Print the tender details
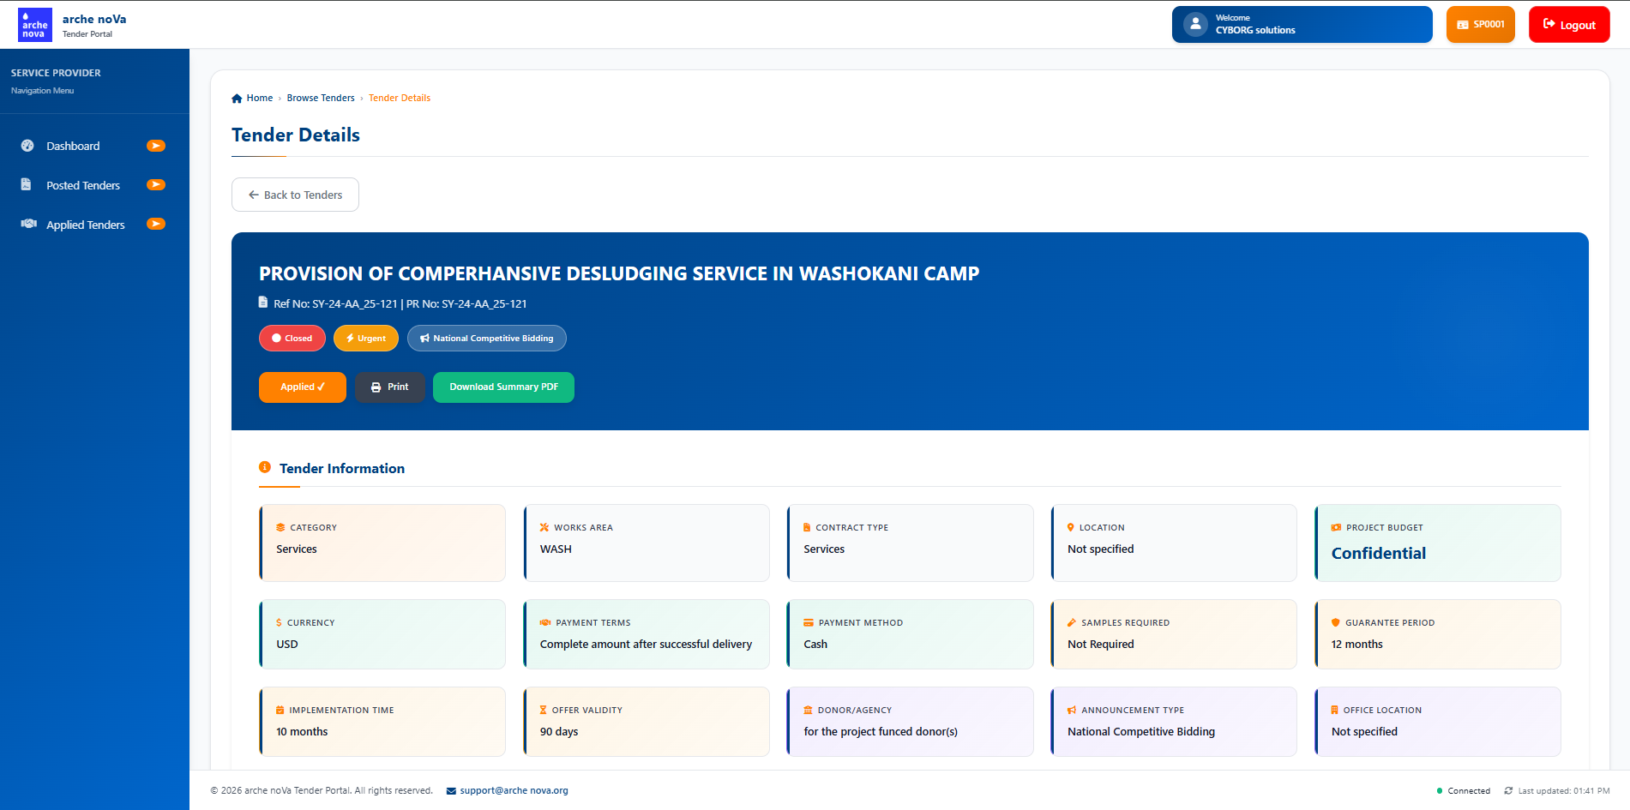 pos(389,387)
